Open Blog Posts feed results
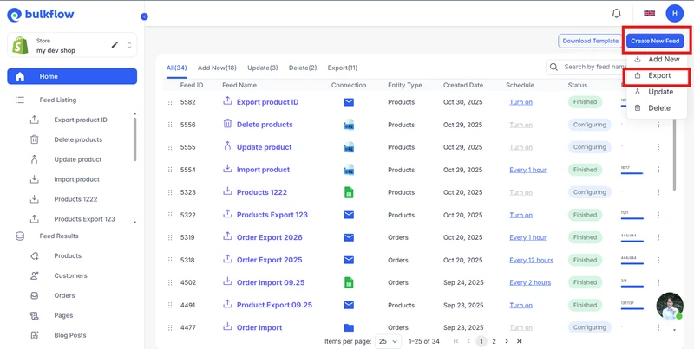Image resolution: width=694 pixels, height=349 pixels. 70,335
